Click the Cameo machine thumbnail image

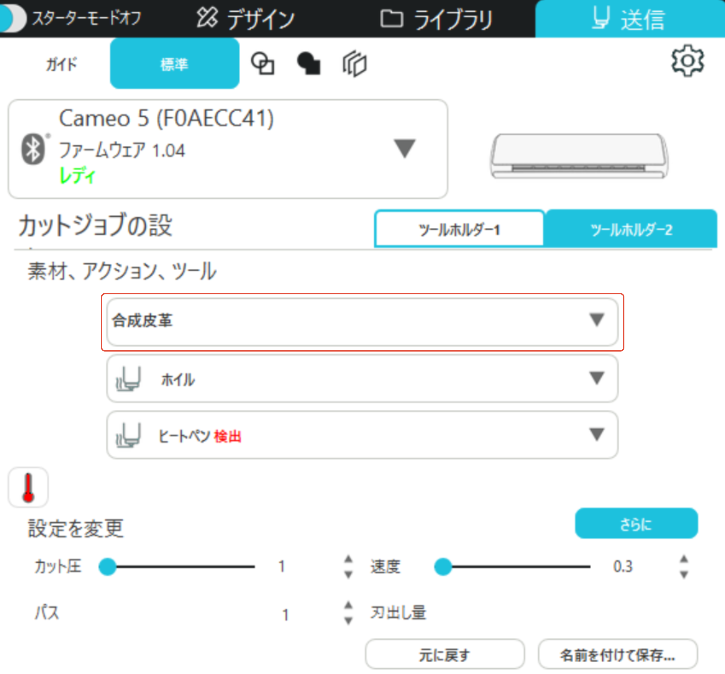(579, 156)
